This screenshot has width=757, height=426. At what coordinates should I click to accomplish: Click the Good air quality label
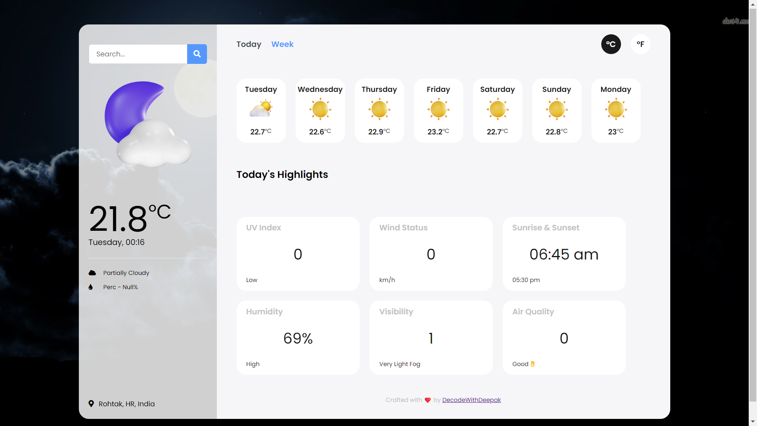pyautogui.click(x=520, y=364)
